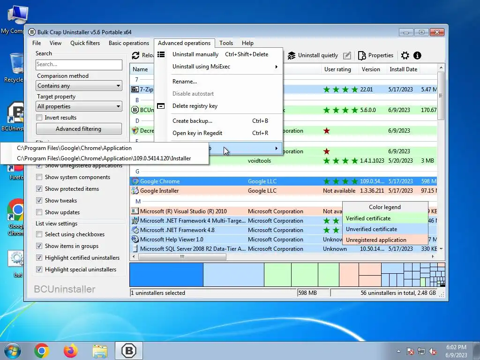Click in the Search input field
This screenshot has width=480, height=360.
coord(79,65)
